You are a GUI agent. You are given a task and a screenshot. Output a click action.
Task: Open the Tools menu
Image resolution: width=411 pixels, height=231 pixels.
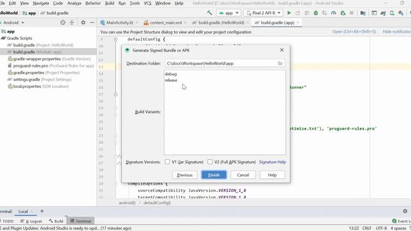[134, 3]
